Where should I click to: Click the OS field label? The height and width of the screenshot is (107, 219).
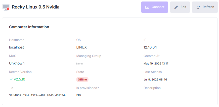click(78, 40)
